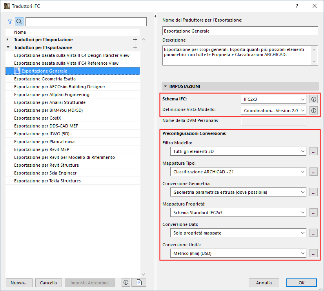
Task: Open the Conversione Geometria dropdown
Action: click(239, 192)
